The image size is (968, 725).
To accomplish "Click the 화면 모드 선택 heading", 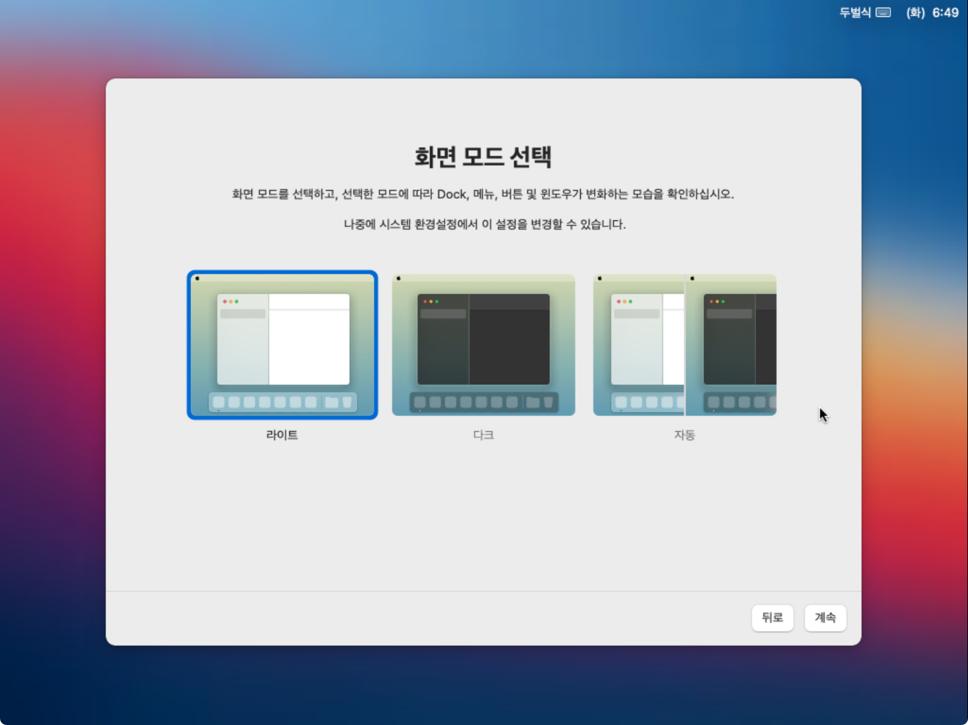I will tap(483, 157).
